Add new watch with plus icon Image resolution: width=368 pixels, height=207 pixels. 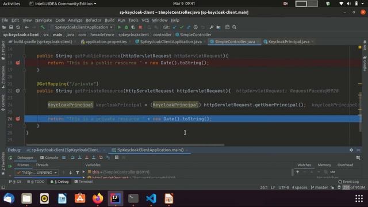pyautogui.click(x=298, y=172)
